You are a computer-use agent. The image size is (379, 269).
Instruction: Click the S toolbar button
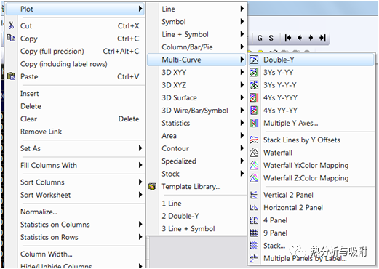click(271, 38)
